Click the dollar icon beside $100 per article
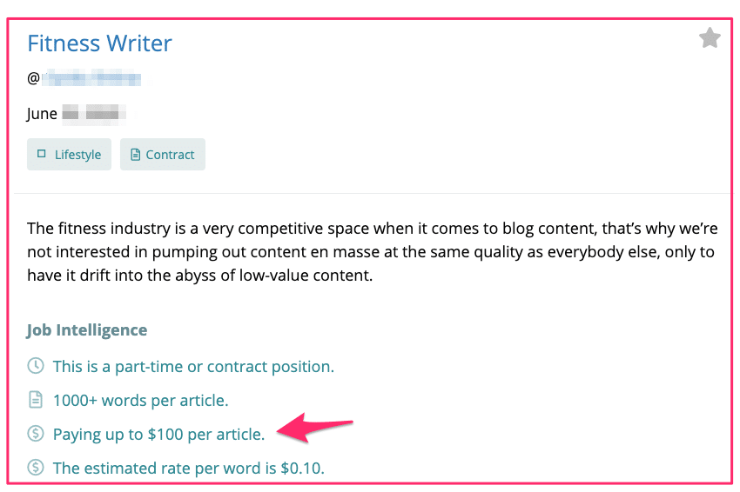 36,434
